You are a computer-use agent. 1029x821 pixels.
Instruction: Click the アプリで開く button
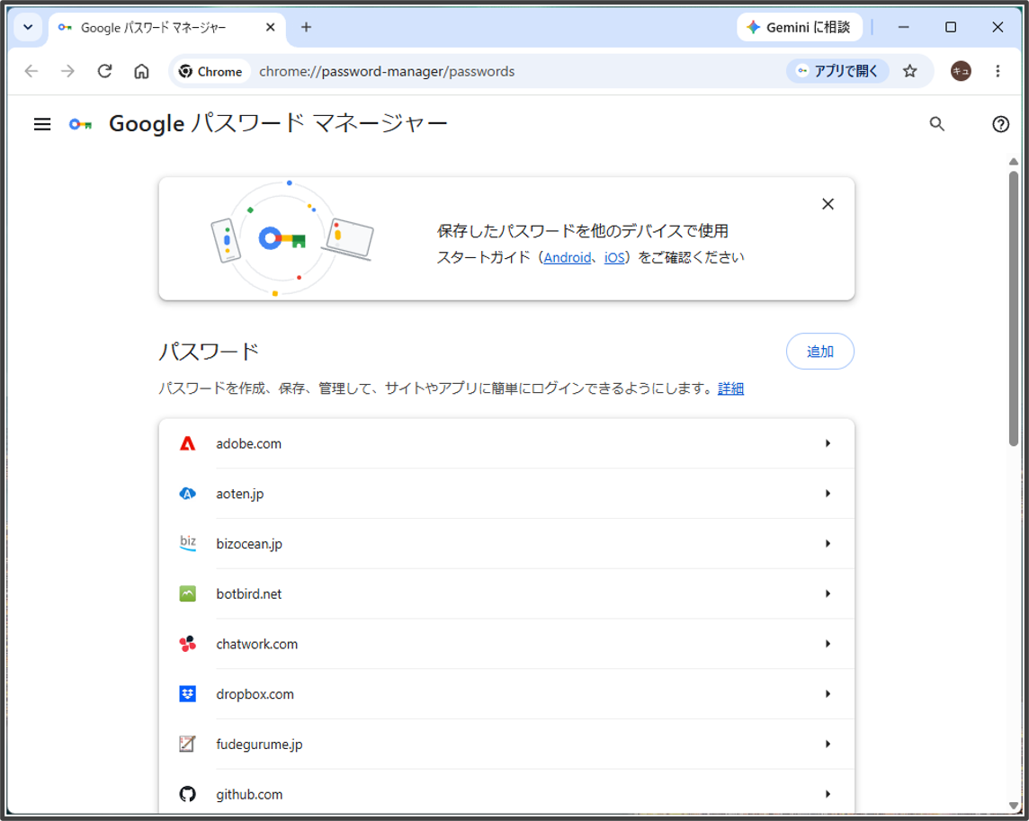pos(837,71)
